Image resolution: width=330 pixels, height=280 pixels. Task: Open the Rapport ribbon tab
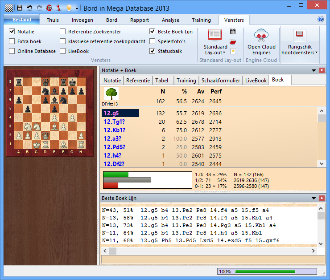[139, 20]
